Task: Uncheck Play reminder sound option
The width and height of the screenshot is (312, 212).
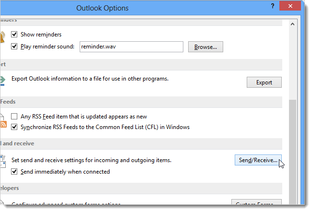Action: point(14,47)
